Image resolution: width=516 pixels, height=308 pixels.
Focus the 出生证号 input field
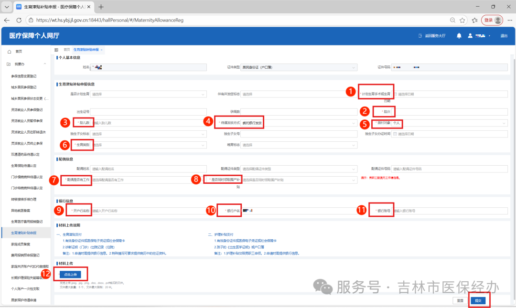point(149,112)
